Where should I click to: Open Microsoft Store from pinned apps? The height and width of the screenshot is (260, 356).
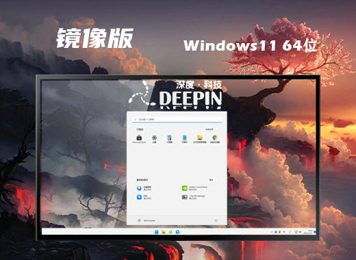tap(139, 139)
